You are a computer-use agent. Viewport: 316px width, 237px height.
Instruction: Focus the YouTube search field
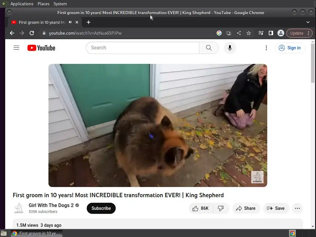pyautogui.click(x=143, y=48)
